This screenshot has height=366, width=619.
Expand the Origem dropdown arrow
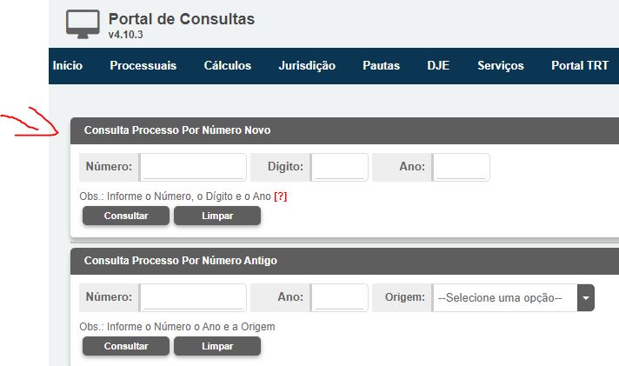[x=586, y=297]
